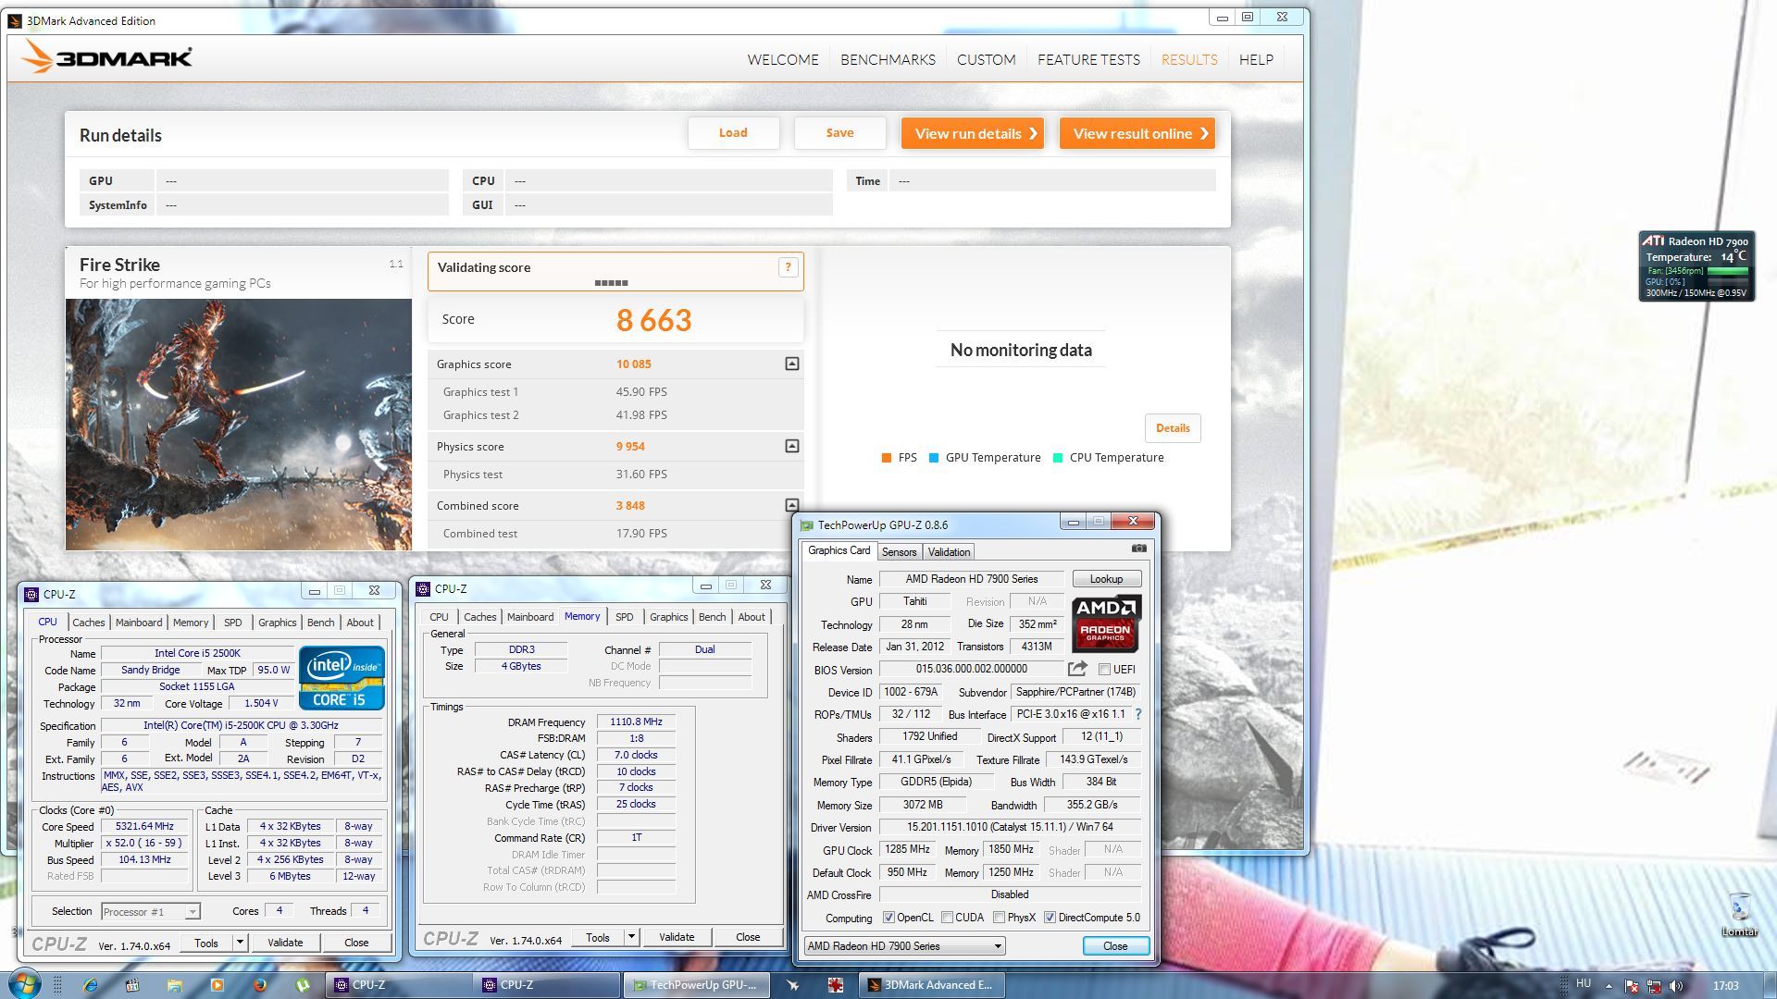Toggle the CUDA checkbox

(947, 918)
